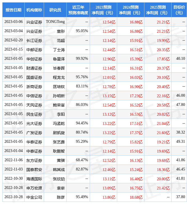187x204 pixels.
Task: Select the 22.16亿 forecast value
Action: click(x=163, y=96)
